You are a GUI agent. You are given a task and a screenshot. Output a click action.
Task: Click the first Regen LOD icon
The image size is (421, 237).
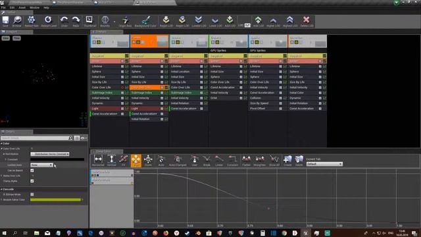[166, 21]
